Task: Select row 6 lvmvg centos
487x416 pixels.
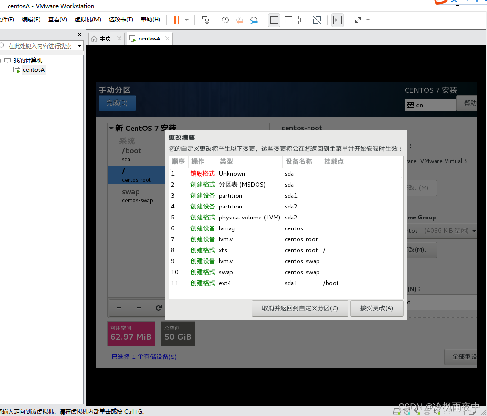Action: pos(286,228)
